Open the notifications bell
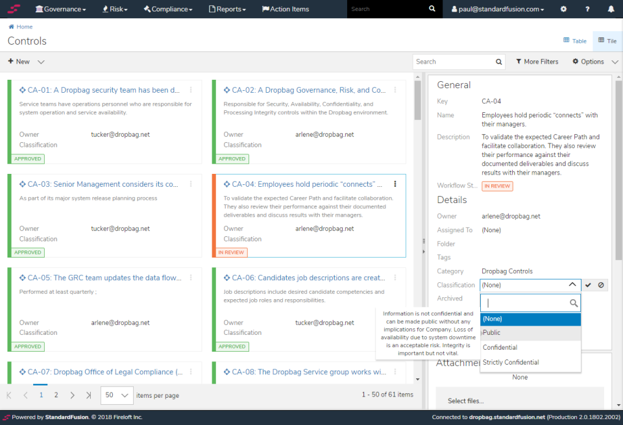The height and width of the screenshot is (425, 623). (x=611, y=8)
